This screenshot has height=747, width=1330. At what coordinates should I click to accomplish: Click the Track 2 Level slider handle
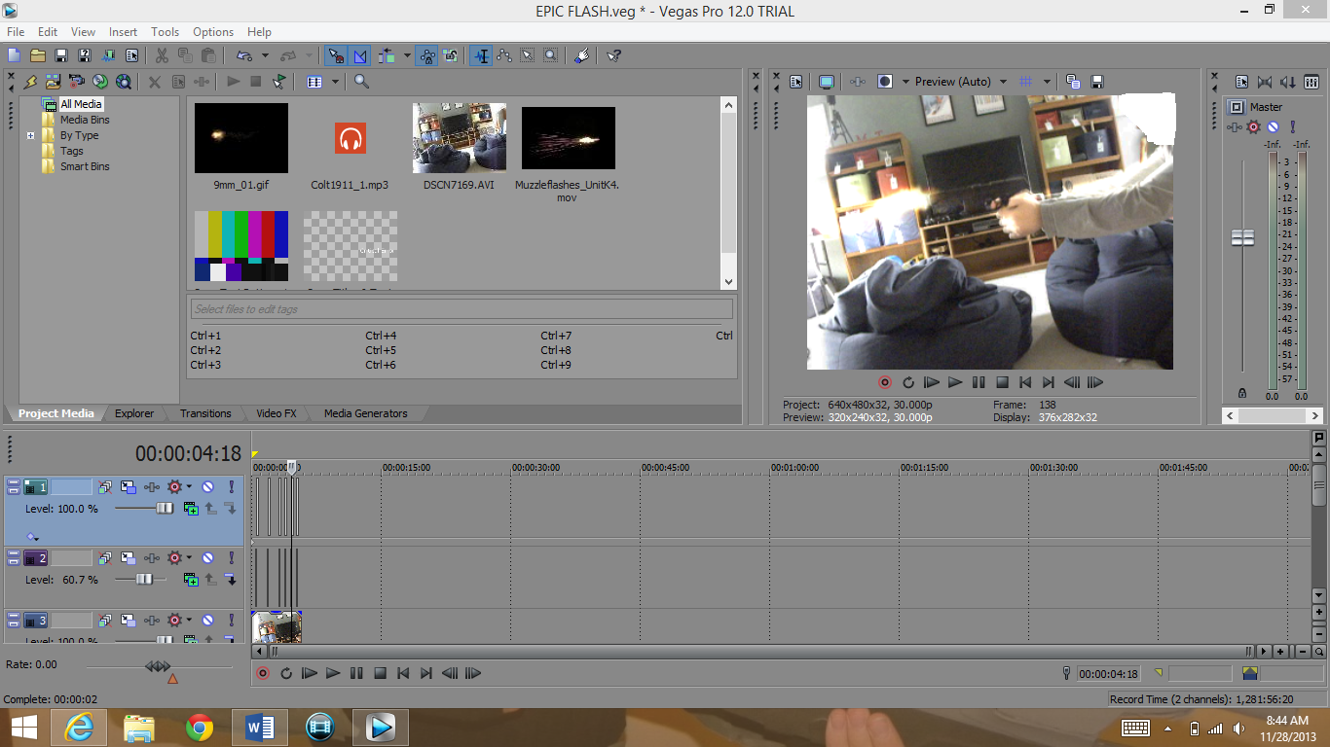(x=144, y=579)
